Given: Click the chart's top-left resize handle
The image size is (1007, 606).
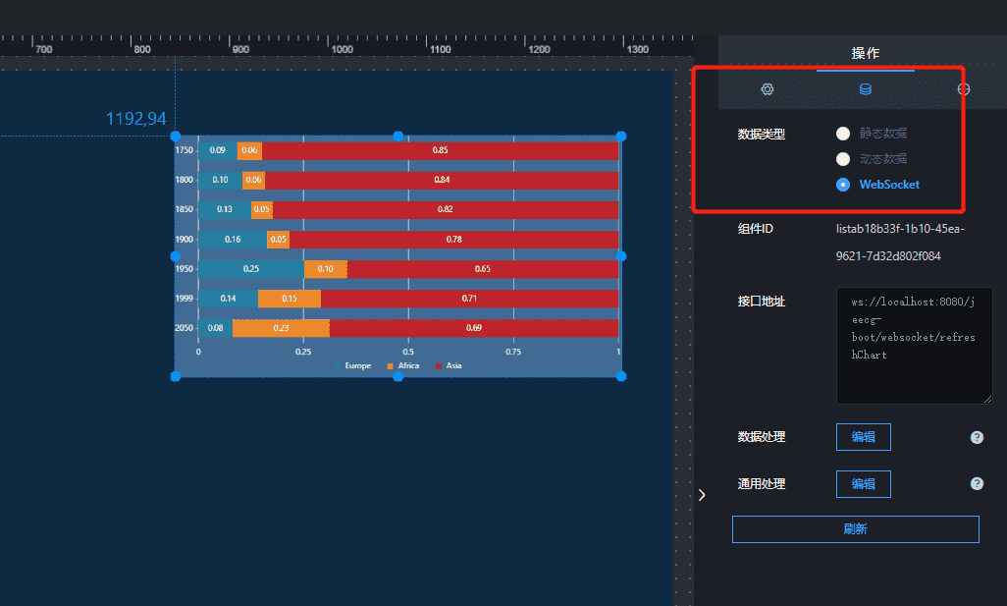Looking at the screenshot, I should 176,137.
